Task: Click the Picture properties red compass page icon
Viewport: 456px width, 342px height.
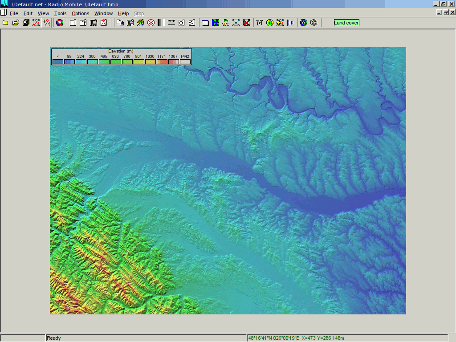Action: click(x=104, y=23)
